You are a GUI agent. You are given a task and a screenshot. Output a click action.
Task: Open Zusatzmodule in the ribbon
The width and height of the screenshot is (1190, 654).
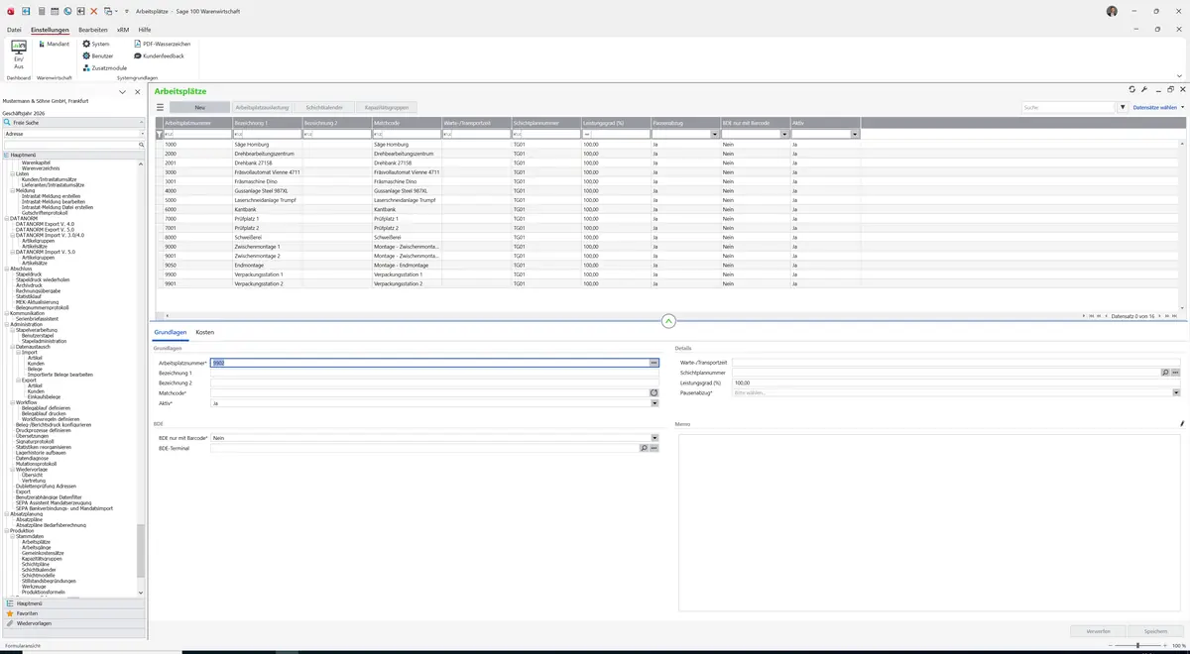click(104, 68)
